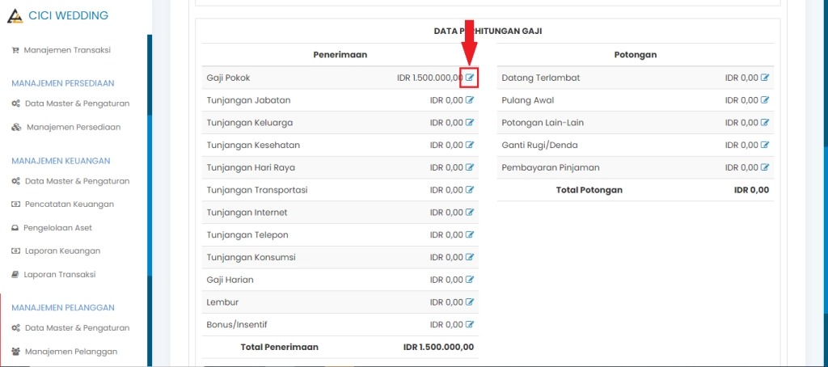Click the Total Potongan label

coord(589,190)
